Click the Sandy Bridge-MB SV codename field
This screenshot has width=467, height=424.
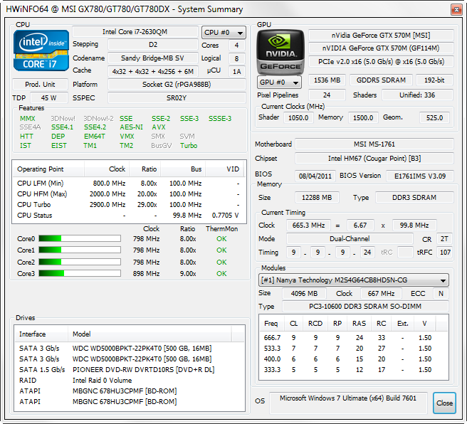click(x=153, y=58)
